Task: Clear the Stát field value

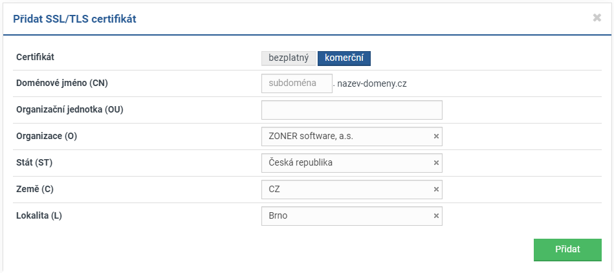Action: pos(436,163)
